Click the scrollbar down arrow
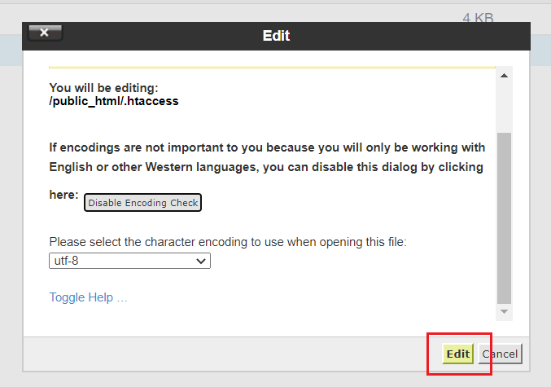Viewport: 551px width, 387px height. tap(504, 312)
